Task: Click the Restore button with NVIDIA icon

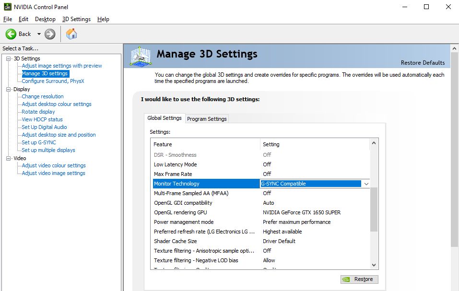Action: pos(359,279)
